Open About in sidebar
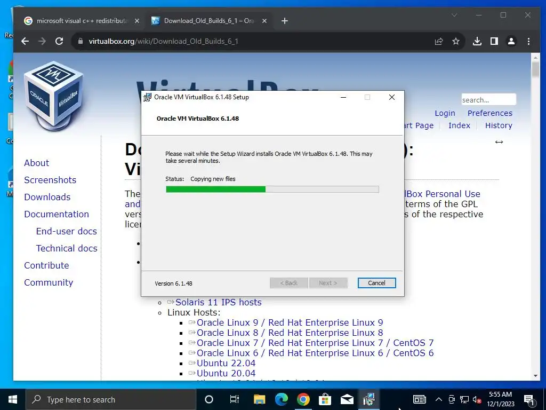546x410 pixels. [37, 163]
